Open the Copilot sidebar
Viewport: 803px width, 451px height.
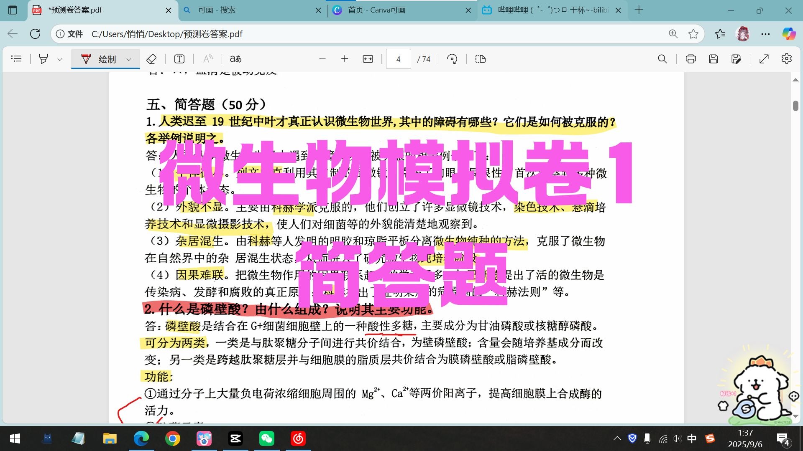789,34
